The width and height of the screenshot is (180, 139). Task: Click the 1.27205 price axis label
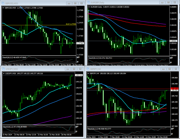tap(80, 55)
